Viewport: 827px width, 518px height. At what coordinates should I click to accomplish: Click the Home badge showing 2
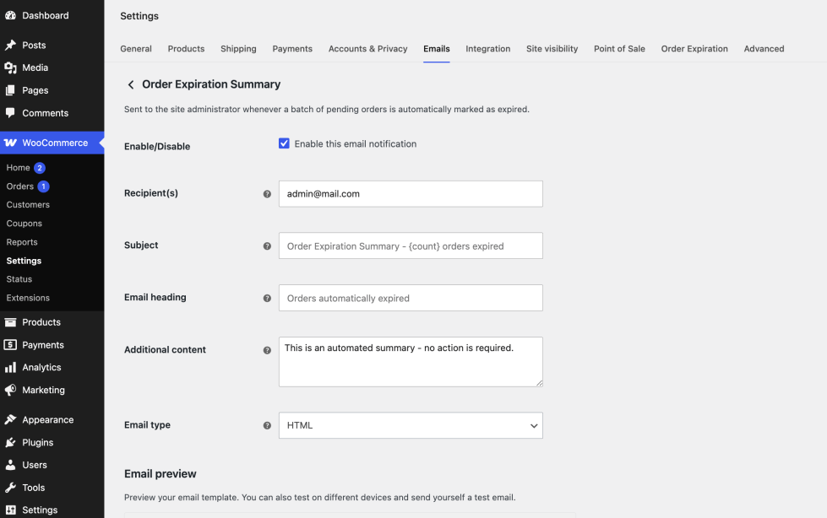[x=40, y=168]
